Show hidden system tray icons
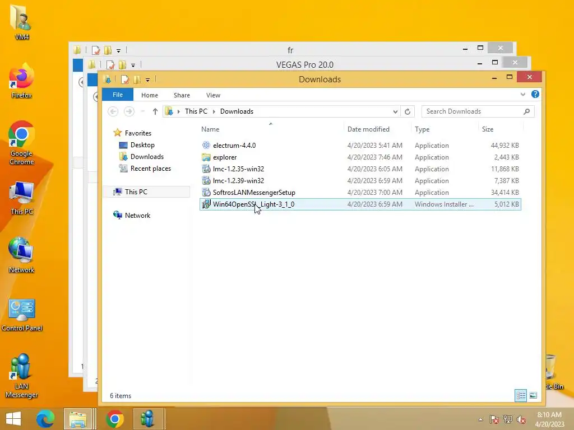 [x=480, y=419]
